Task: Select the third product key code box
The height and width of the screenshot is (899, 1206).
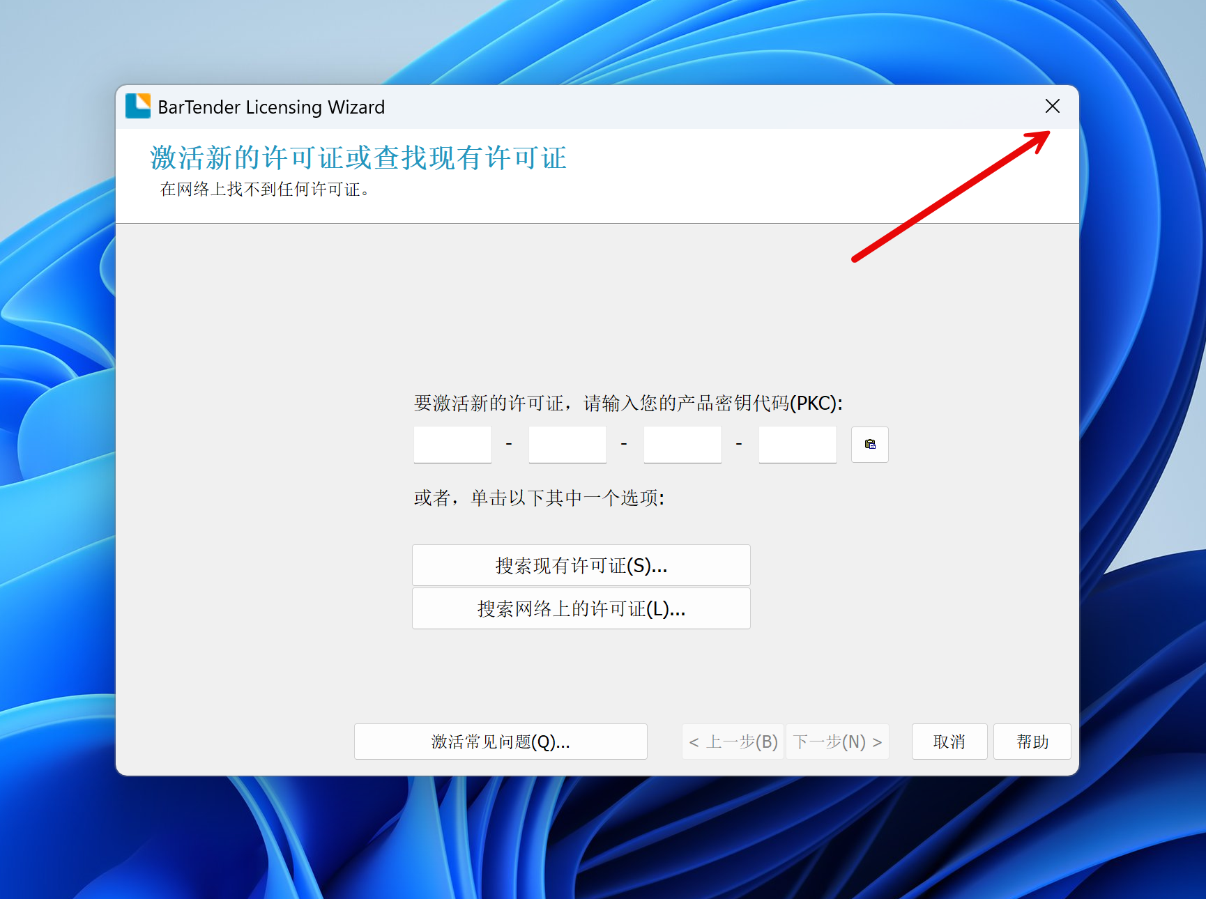Action: tap(682, 445)
